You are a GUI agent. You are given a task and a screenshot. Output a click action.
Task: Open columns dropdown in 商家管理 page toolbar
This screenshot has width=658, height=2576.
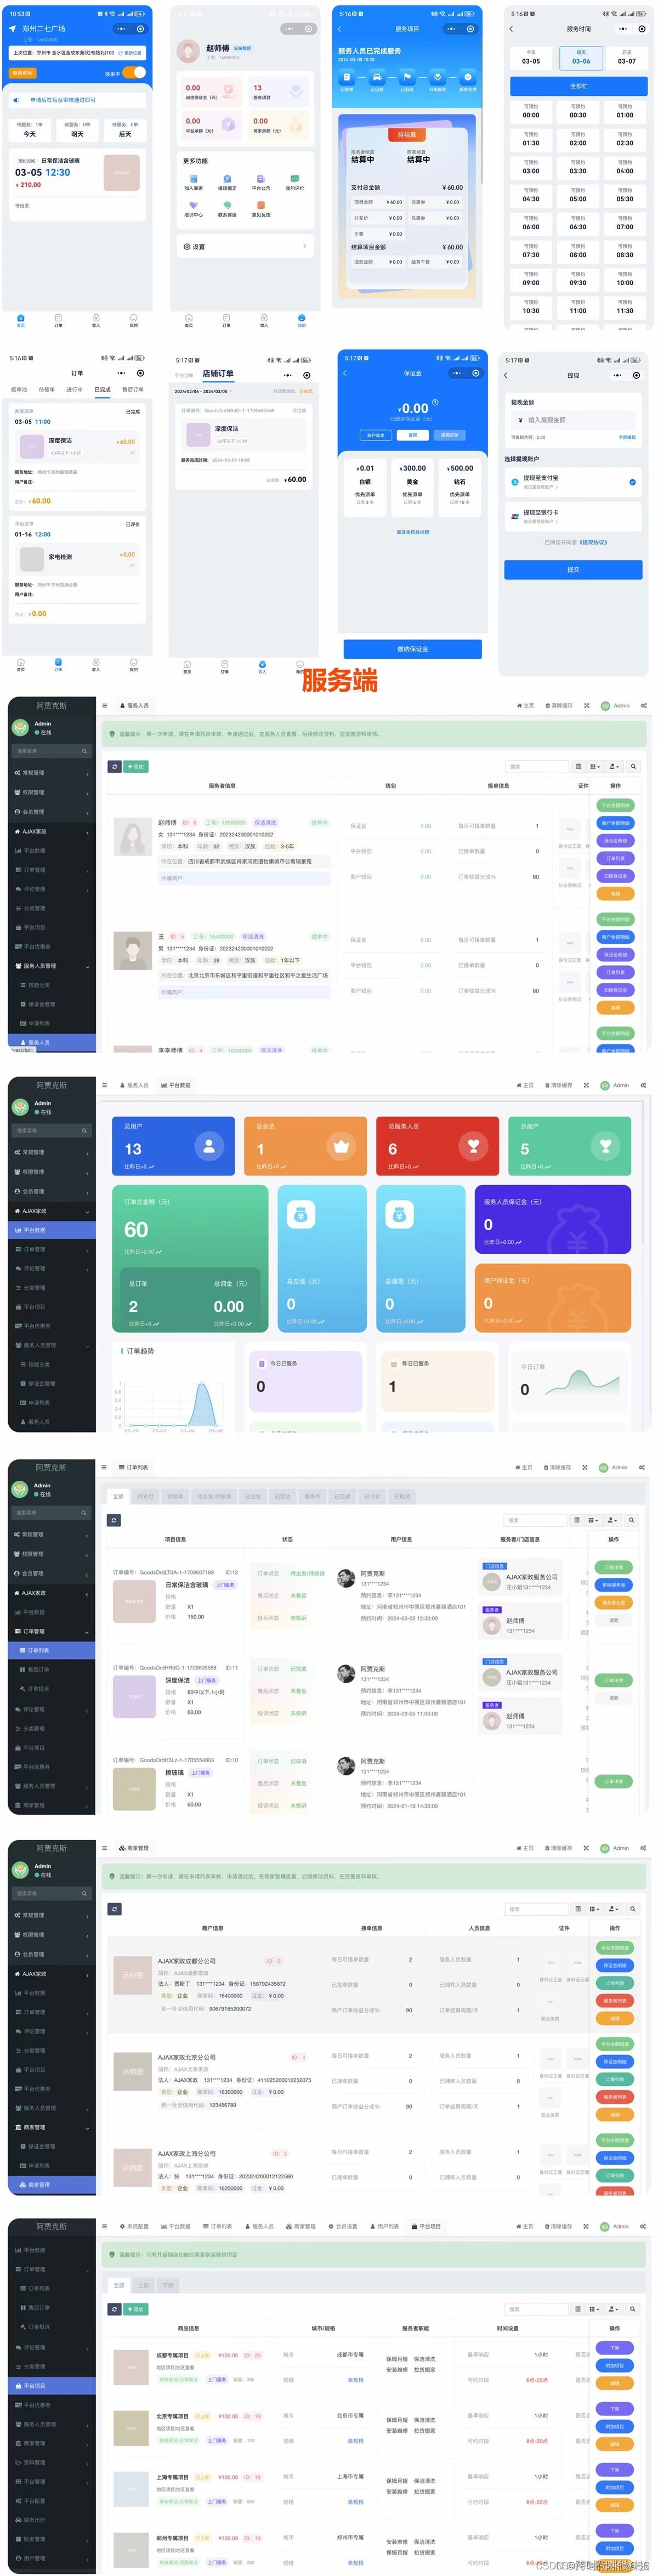click(595, 1909)
